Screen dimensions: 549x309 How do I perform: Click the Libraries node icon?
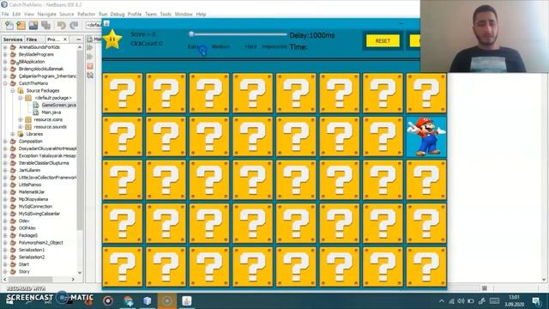pos(21,134)
